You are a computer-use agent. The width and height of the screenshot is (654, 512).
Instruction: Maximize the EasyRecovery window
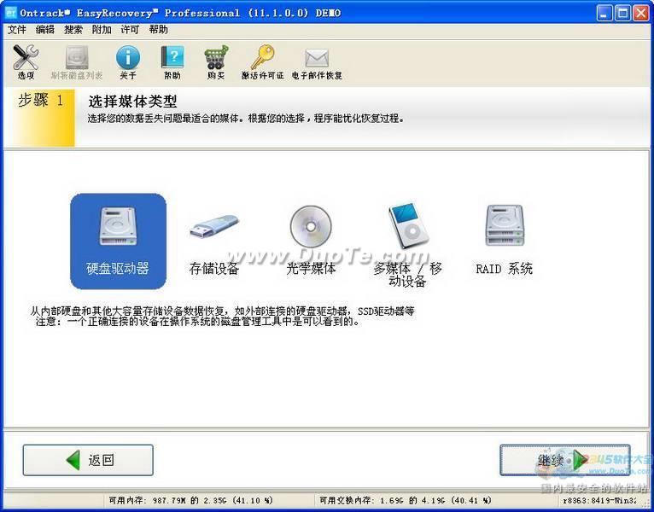[x=622, y=13]
